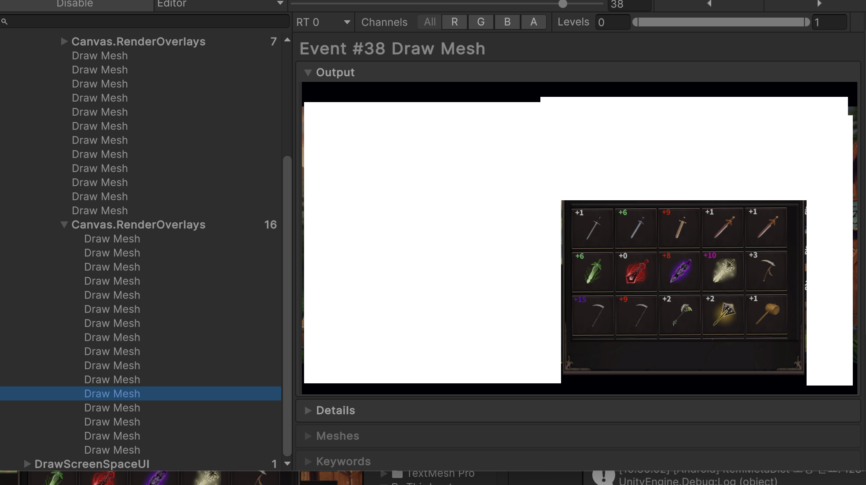Open the RT 0 render target dropdown

[x=323, y=22]
